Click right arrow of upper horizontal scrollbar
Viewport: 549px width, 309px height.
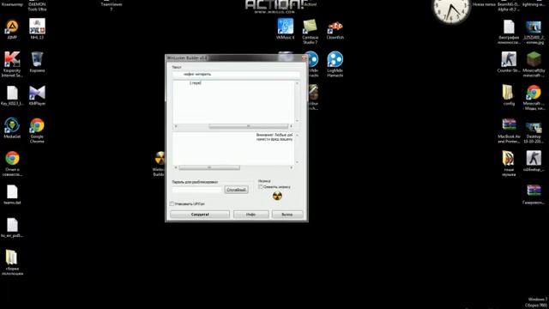(291, 126)
